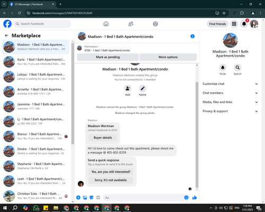Open Windows Start menu
The image size is (265, 212).
(x=5, y=208)
